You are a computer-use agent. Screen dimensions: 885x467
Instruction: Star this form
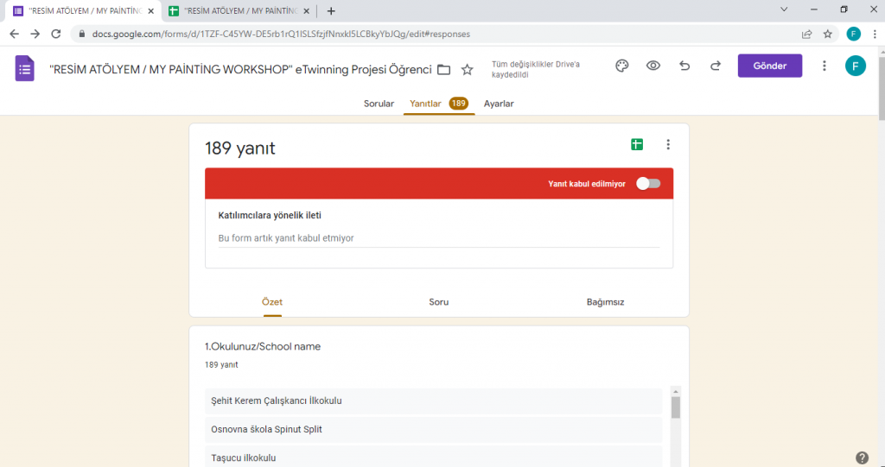(468, 69)
